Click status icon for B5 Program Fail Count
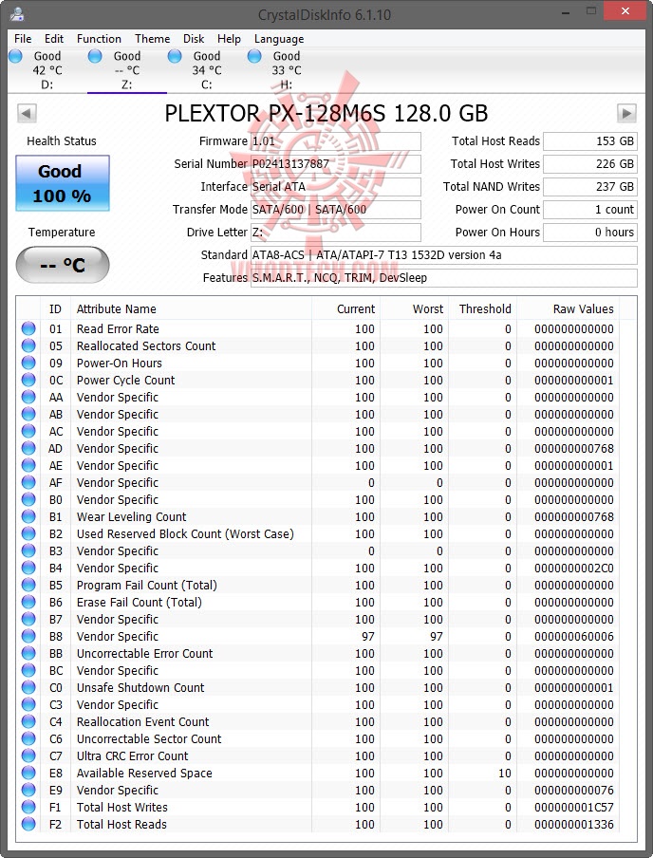 [28, 585]
